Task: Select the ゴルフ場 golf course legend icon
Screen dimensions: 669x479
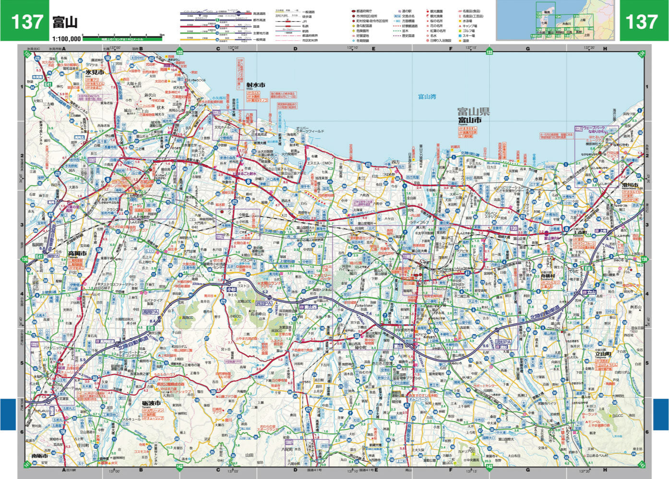Action: 460,31
